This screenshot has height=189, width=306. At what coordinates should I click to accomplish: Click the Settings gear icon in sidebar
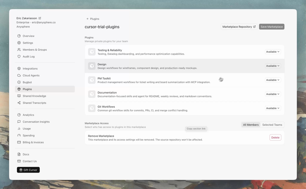pos(19,43)
